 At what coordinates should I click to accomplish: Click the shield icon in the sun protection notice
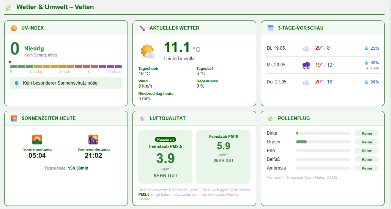pos(17,83)
